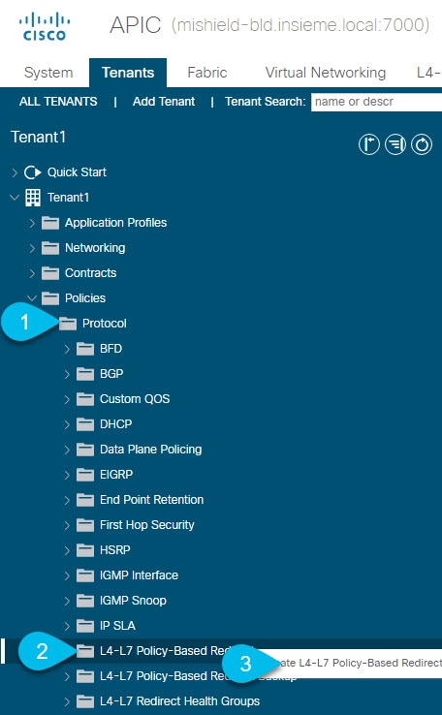Select the Protocol tree item
This screenshot has height=715, width=442.
(x=105, y=324)
